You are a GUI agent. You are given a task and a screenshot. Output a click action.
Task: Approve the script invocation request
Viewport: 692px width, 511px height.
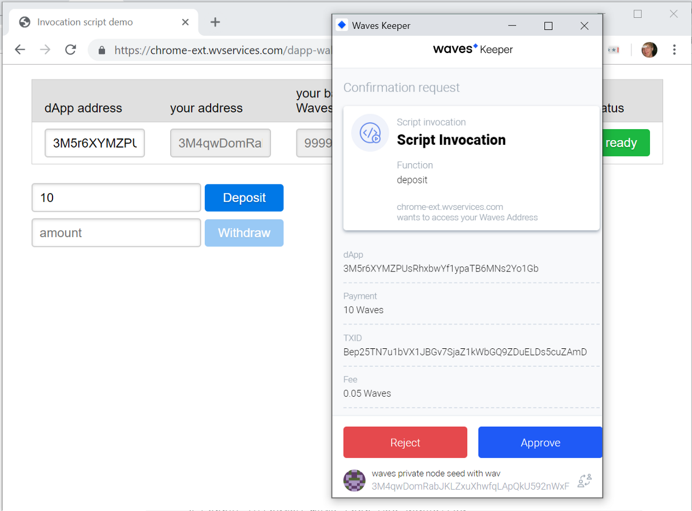pyautogui.click(x=540, y=442)
